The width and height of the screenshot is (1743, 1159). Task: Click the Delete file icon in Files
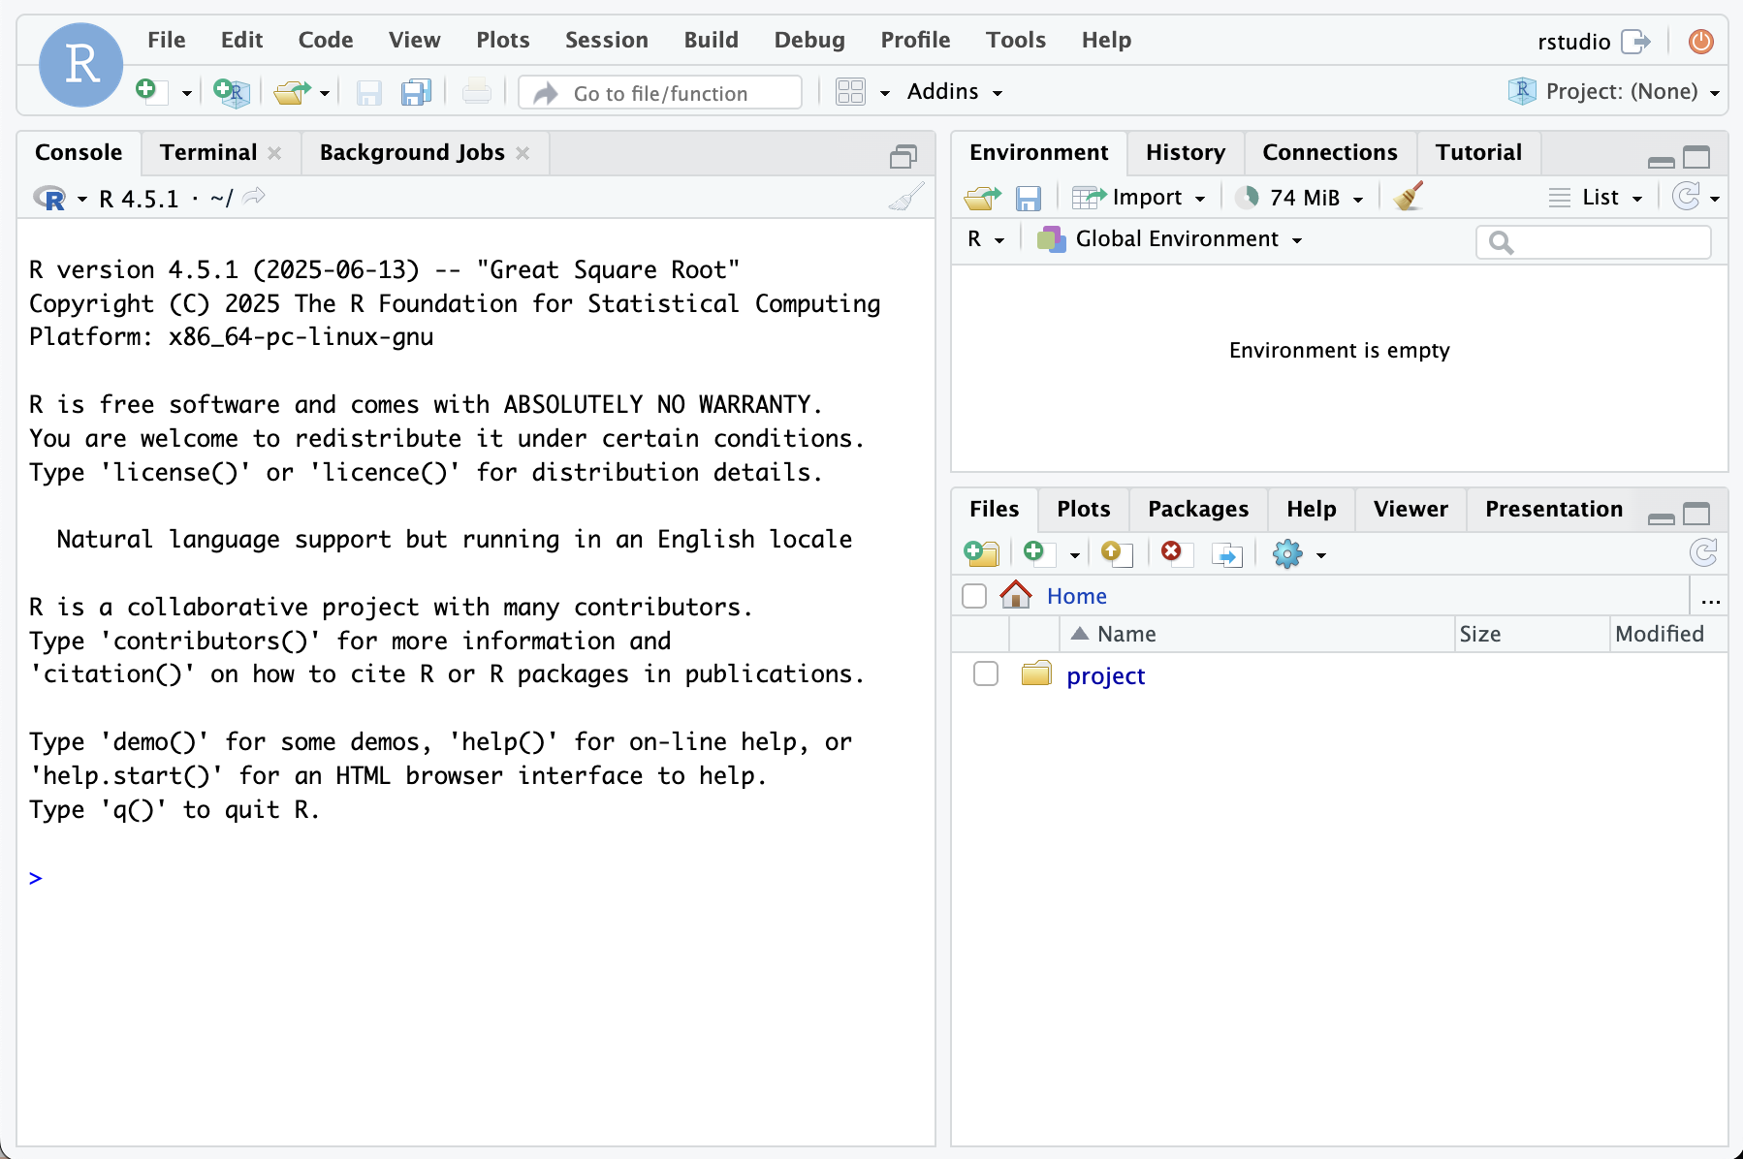(x=1175, y=553)
